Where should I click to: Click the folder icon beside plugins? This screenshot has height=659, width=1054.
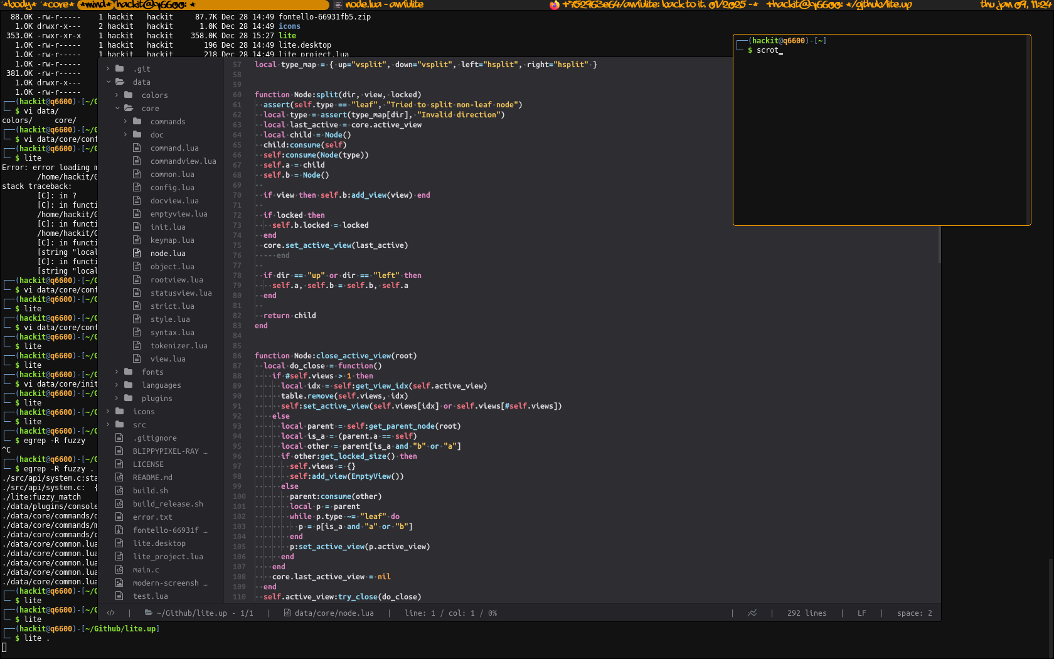coord(129,399)
